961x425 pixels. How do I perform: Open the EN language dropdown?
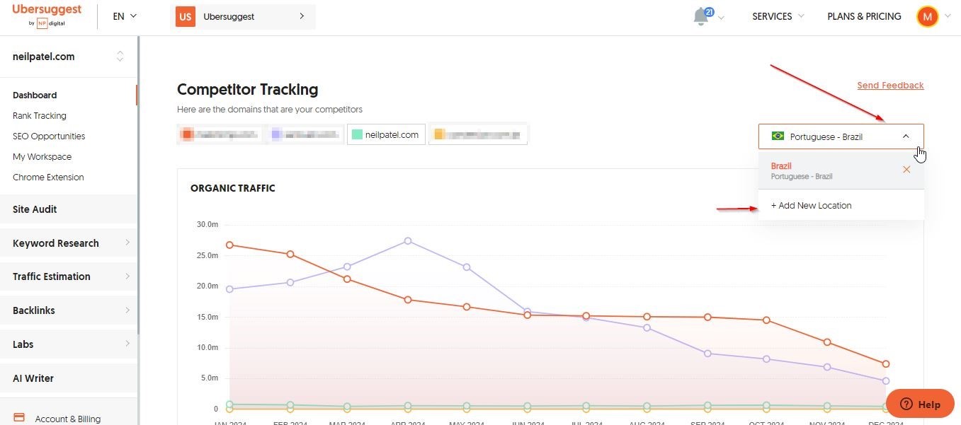point(125,16)
